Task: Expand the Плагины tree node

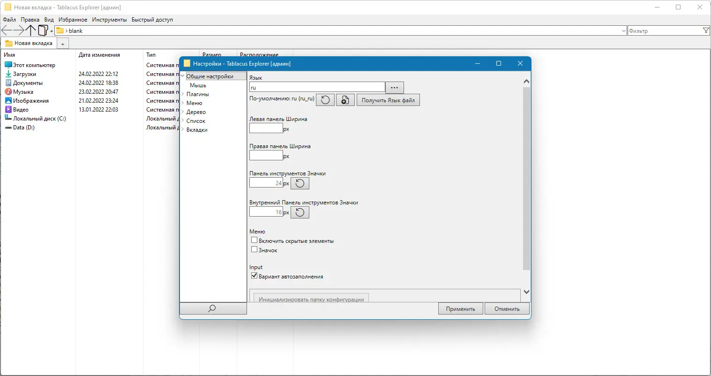Action: (x=183, y=94)
